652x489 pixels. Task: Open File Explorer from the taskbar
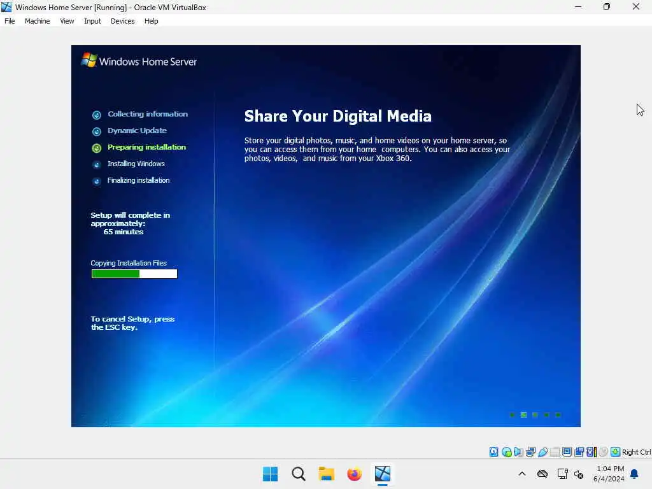click(x=327, y=474)
